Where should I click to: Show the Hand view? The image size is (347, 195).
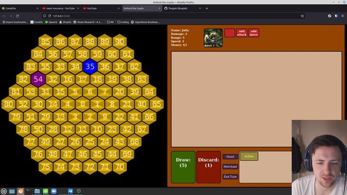tap(230, 157)
